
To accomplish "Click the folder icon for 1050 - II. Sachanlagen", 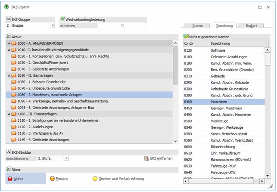I will pyautogui.click(x=13, y=75).
